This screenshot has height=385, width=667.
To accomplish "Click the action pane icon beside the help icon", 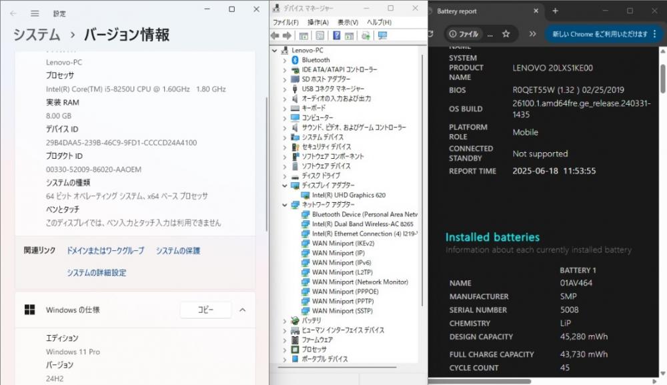I will point(350,36).
